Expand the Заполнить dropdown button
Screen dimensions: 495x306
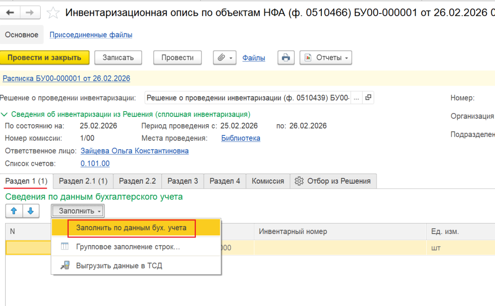pyautogui.click(x=78, y=211)
